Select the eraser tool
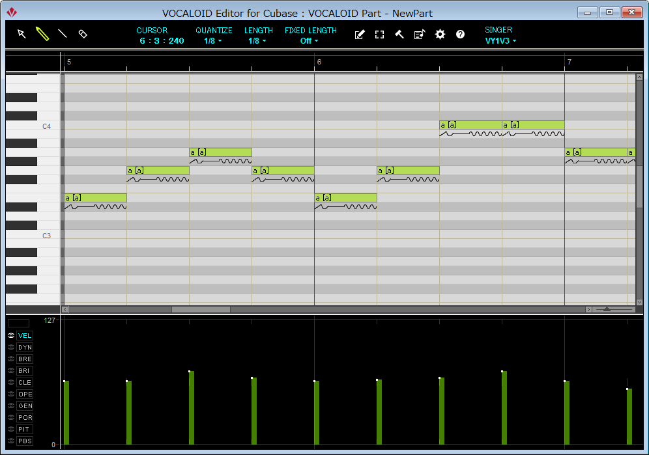 click(x=83, y=34)
